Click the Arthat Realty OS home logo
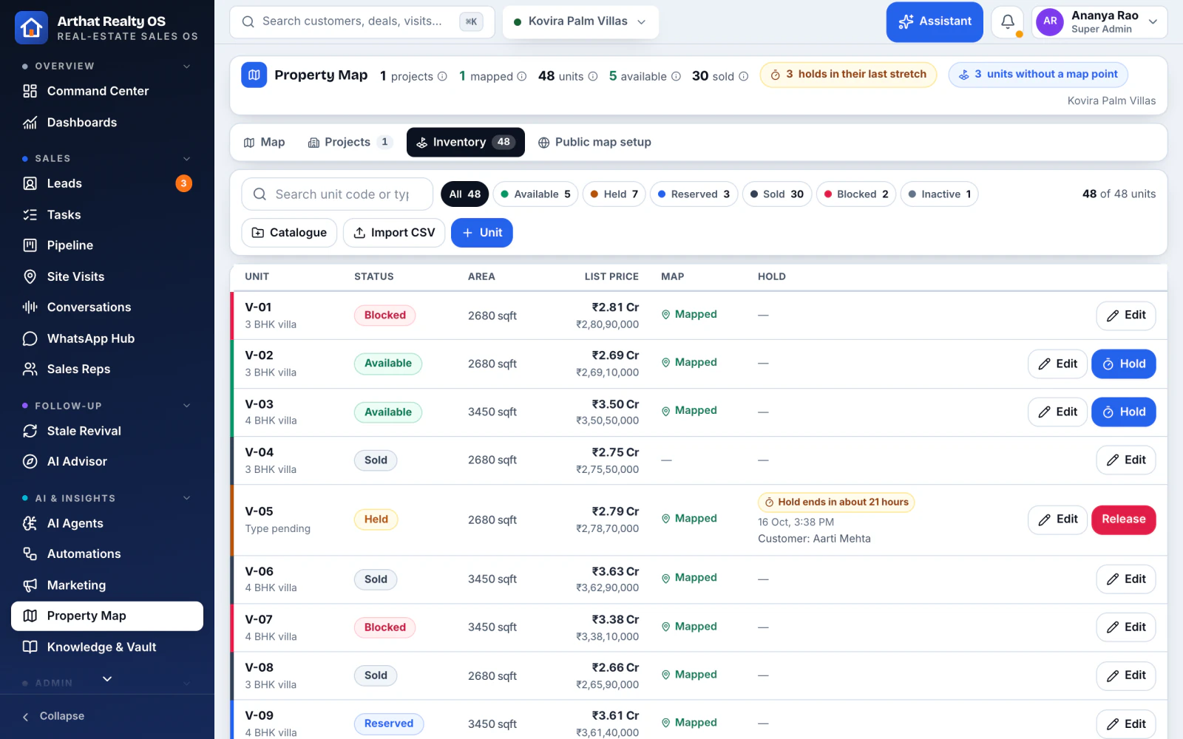 pyautogui.click(x=31, y=27)
